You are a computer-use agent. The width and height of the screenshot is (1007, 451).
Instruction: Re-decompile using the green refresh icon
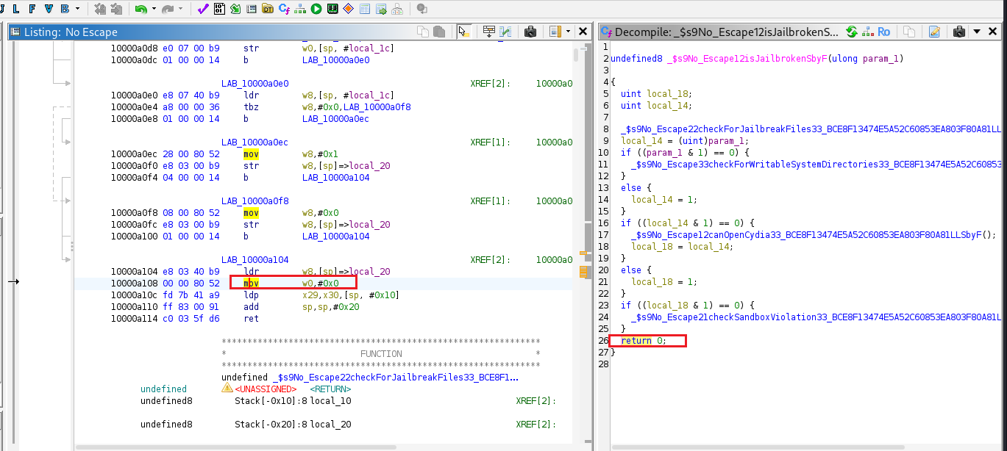[x=852, y=32]
